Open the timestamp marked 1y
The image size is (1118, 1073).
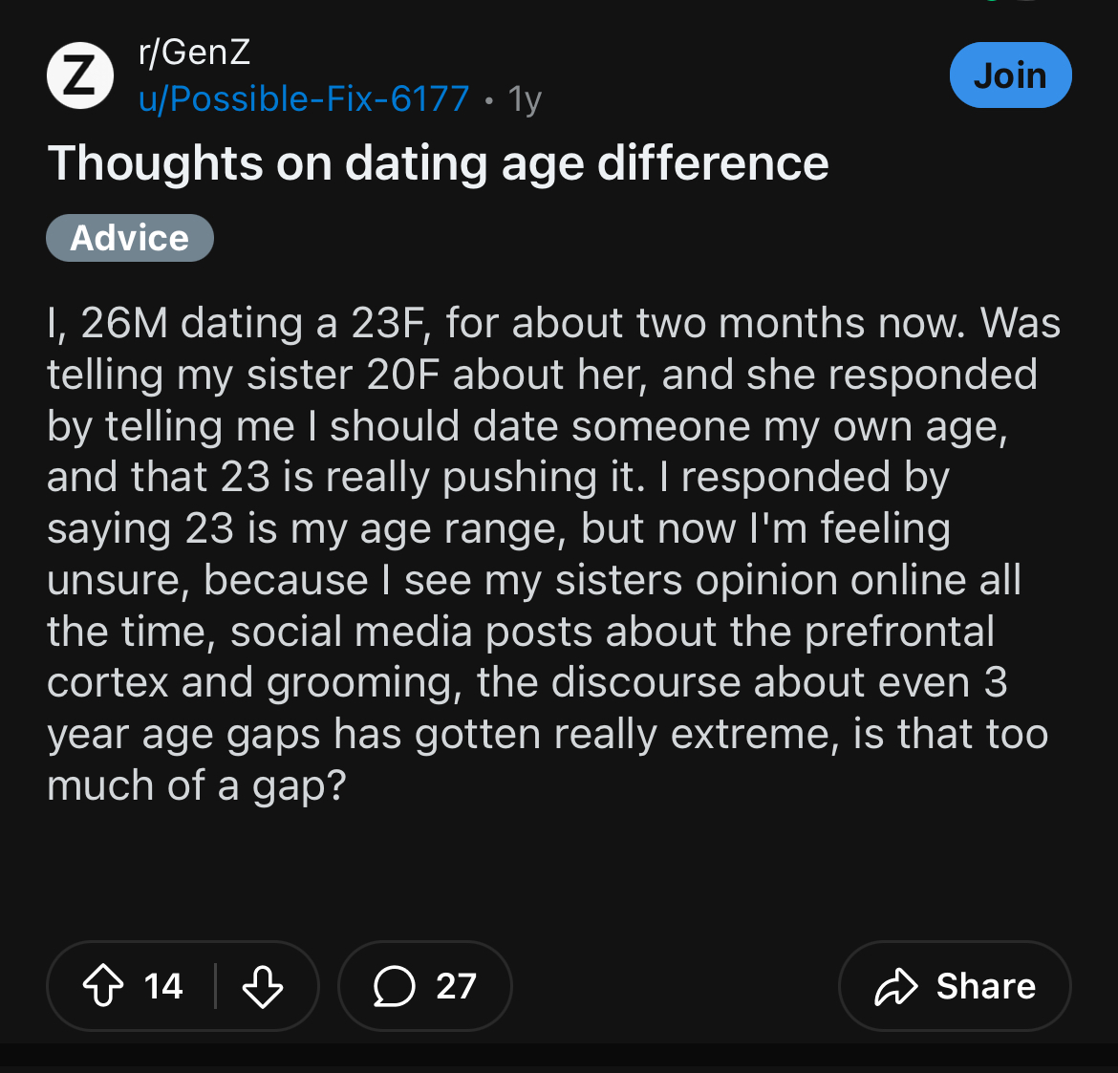[x=523, y=97]
